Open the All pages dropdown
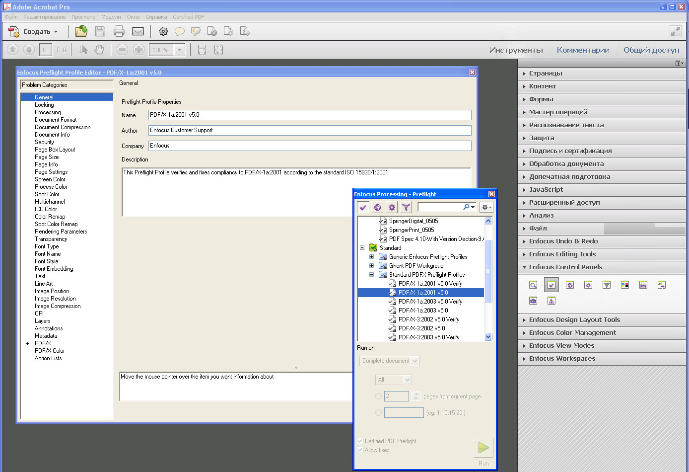Image resolution: width=689 pixels, height=472 pixels. point(394,380)
